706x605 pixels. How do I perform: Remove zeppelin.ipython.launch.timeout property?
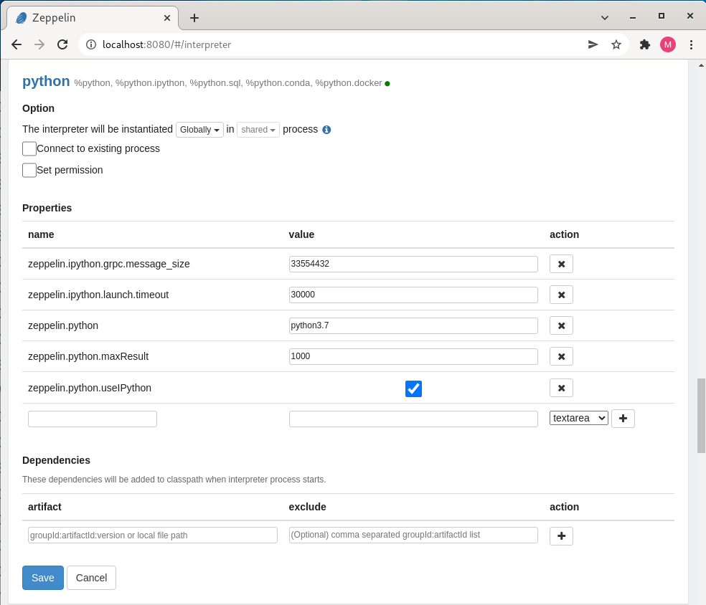[x=561, y=295]
